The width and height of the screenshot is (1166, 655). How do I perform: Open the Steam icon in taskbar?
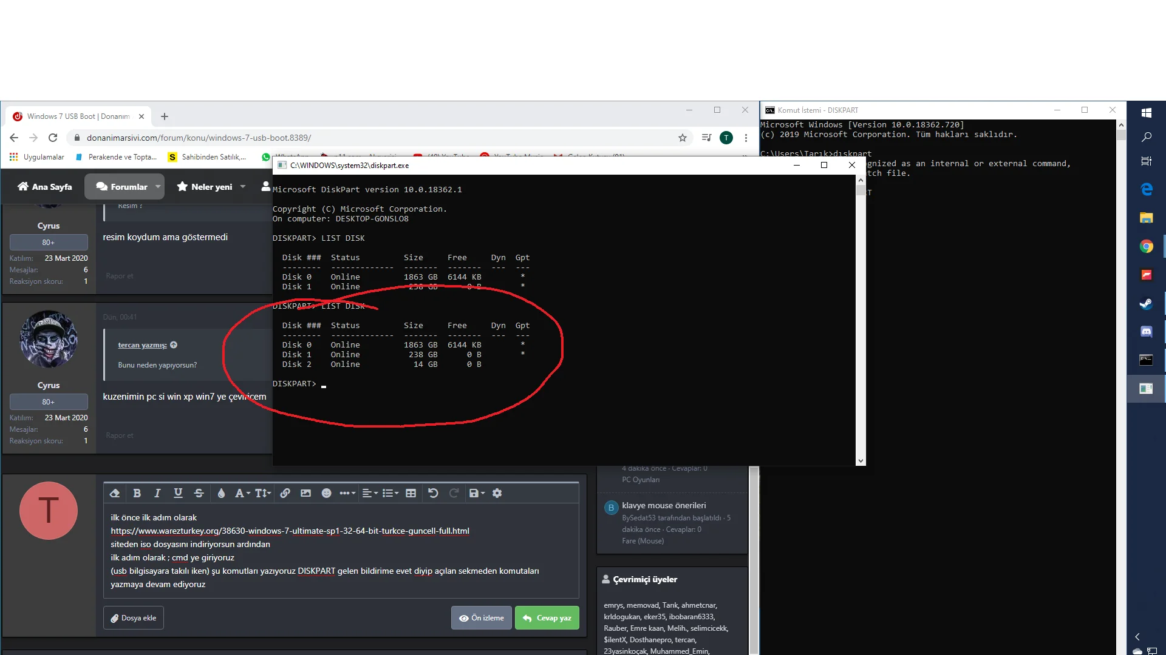click(1146, 303)
